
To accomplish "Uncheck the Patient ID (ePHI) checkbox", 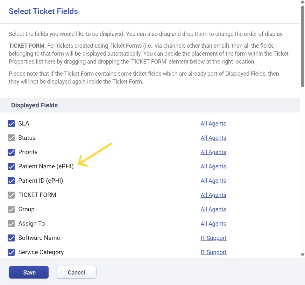I will pyautogui.click(x=11, y=181).
